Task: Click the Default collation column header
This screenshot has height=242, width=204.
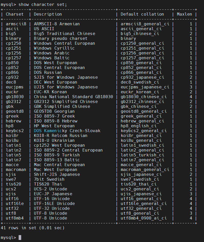Action: 142,14
